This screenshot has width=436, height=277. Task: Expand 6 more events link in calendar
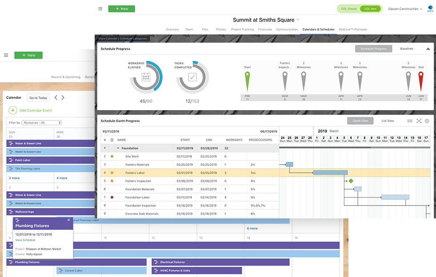[x=252, y=228]
